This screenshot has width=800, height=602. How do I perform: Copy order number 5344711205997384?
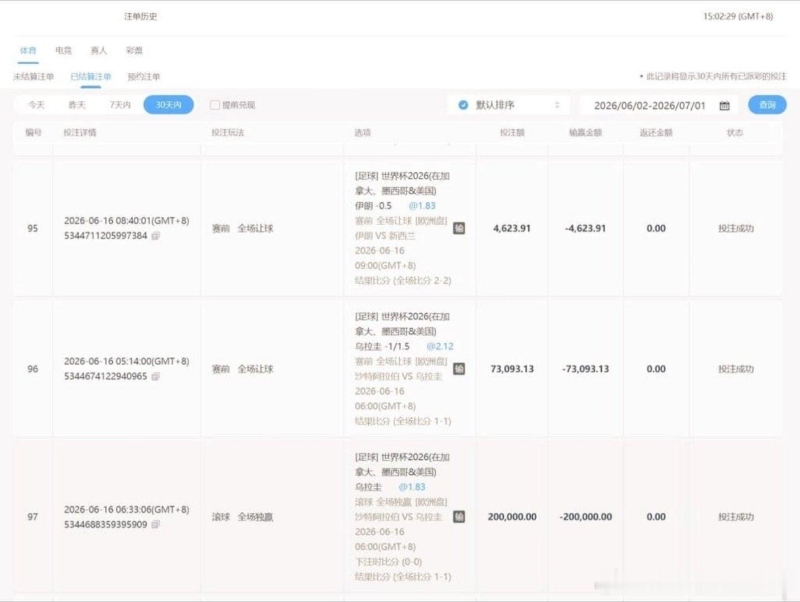click(x=156, y=236)
